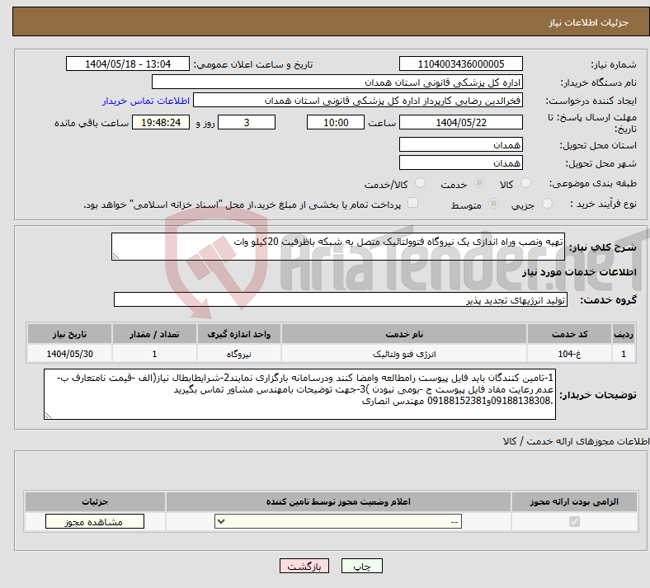Image resolution: width=650 pixels, height=588 pixels.
Task: Toggle the mandatory license checkbox
Action: coord(575,521)
